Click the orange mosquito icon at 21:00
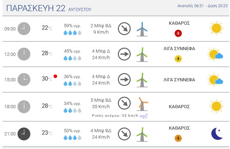The height and width of the screenshot is (149, 230). 178,138
